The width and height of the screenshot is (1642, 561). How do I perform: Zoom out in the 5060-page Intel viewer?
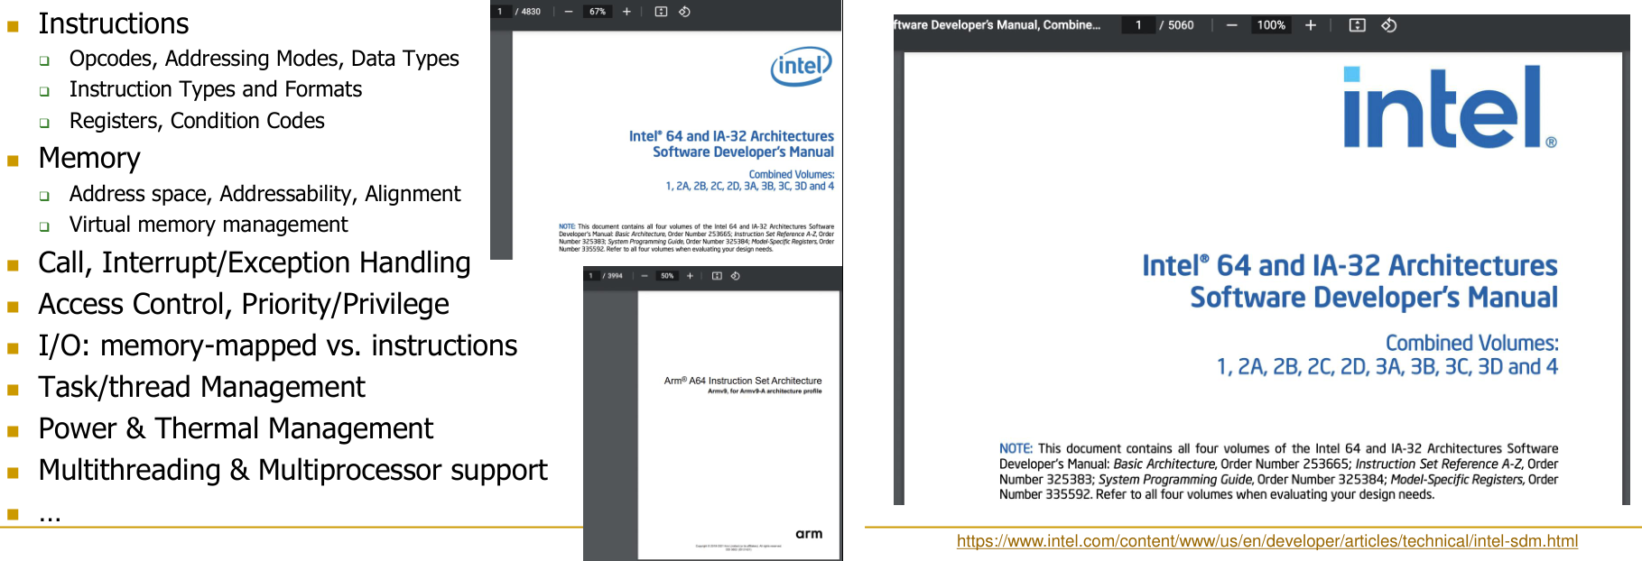[1231, 25]
